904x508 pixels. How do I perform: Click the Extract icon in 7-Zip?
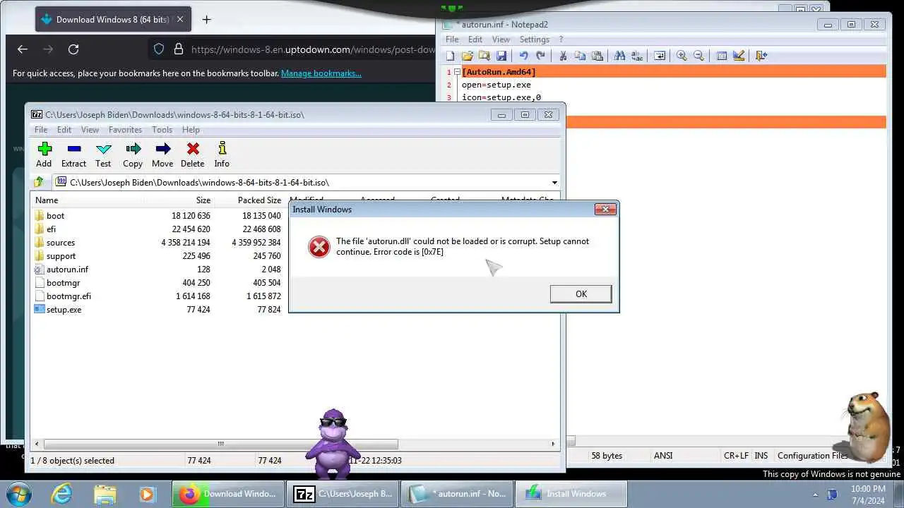(73, 155)
